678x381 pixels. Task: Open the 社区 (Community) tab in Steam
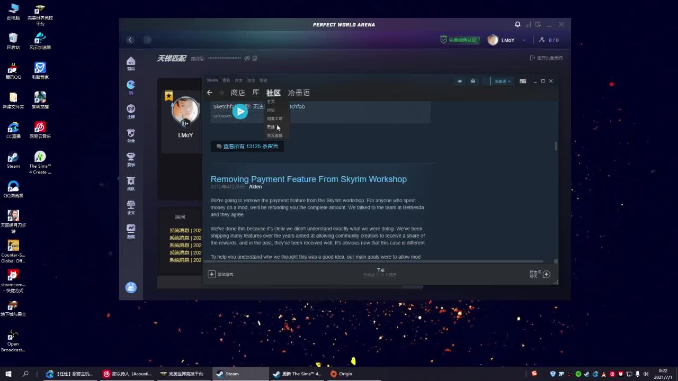click(273, 93)
